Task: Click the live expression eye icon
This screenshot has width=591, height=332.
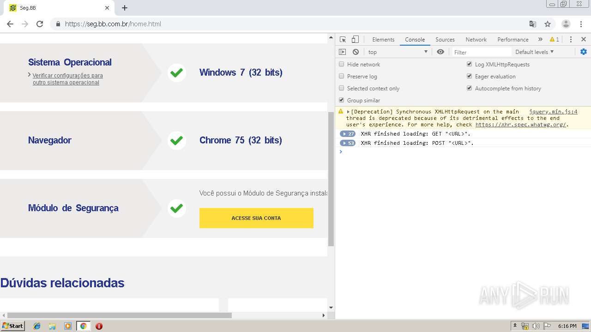Action: 440,52
